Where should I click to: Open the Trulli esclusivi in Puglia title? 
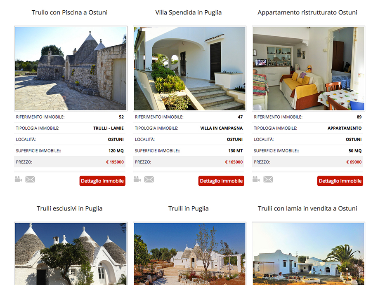(x=70, y=208)
